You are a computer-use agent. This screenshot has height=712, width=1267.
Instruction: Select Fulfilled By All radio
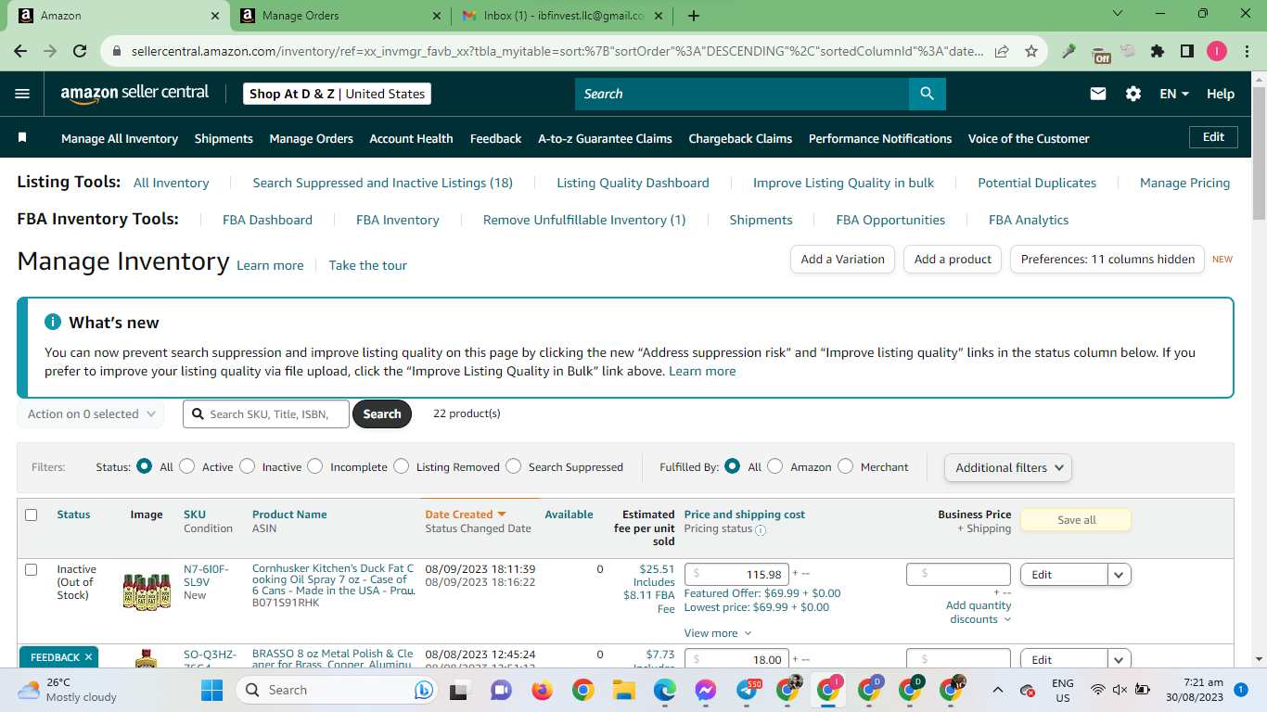[x=733, y=466]
